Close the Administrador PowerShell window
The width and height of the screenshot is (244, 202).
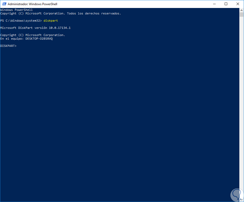click(238, 4)
